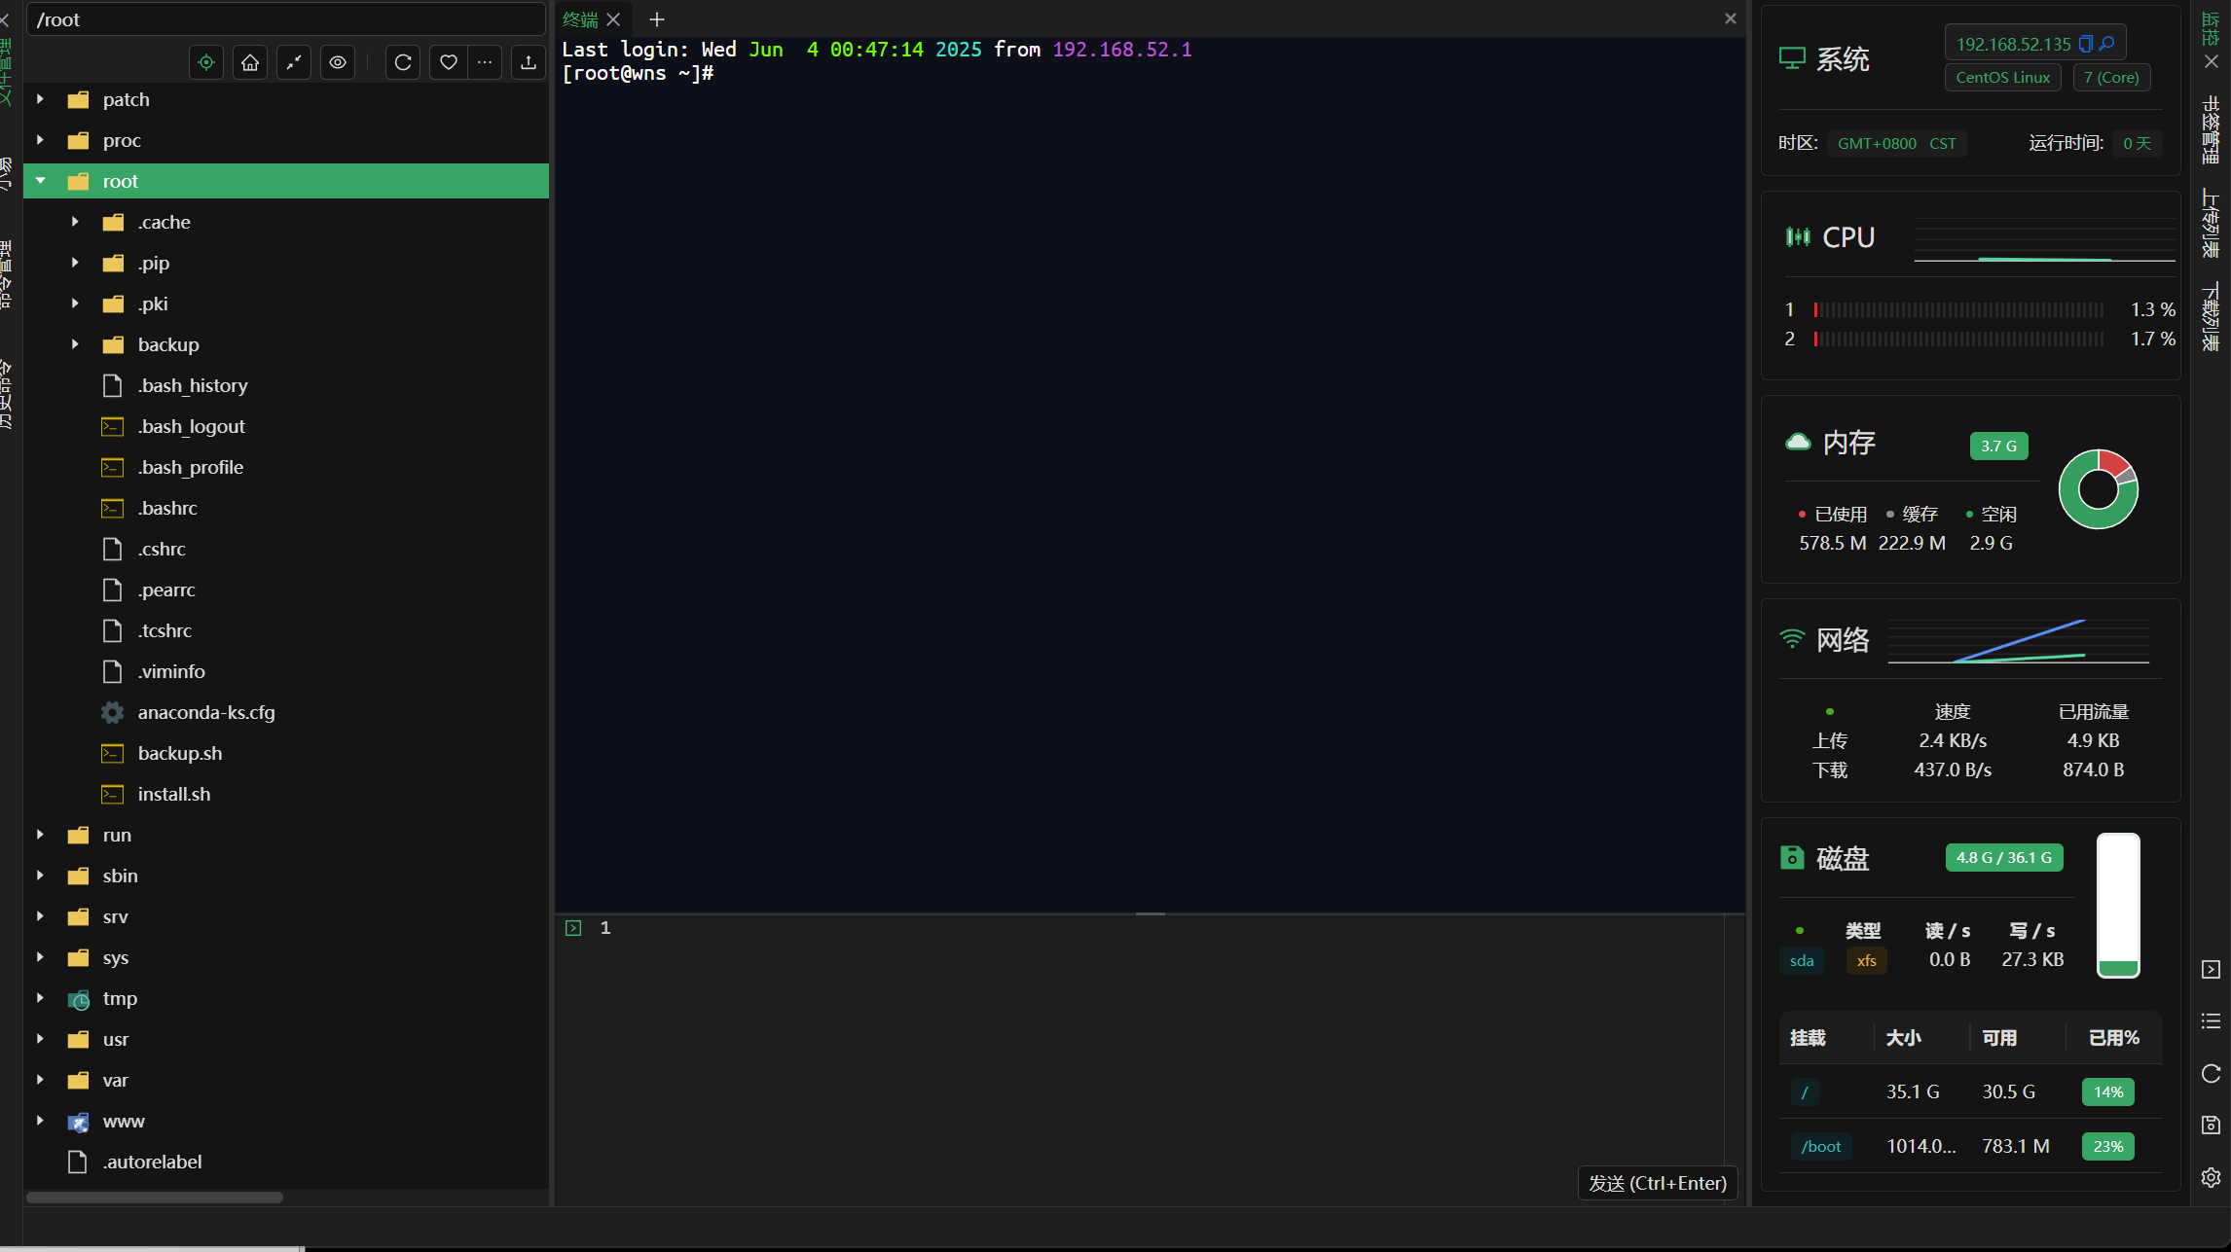The image size is (2231, 1252).
Task: Switch to the 上传列表 side tab
Action: (2211, 224)
